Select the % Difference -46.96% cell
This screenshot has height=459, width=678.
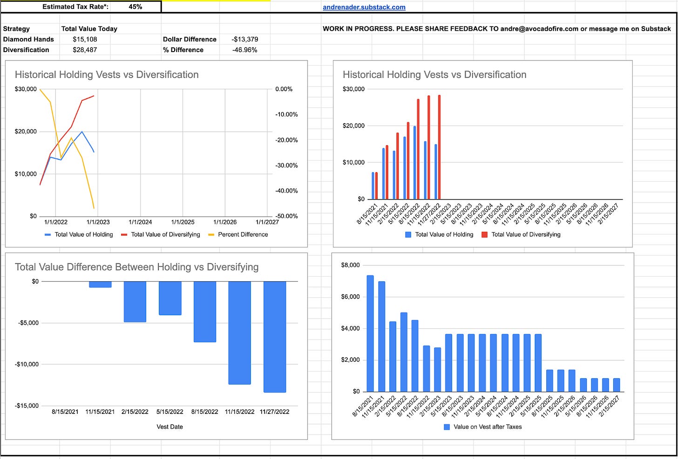click(245, 50)
